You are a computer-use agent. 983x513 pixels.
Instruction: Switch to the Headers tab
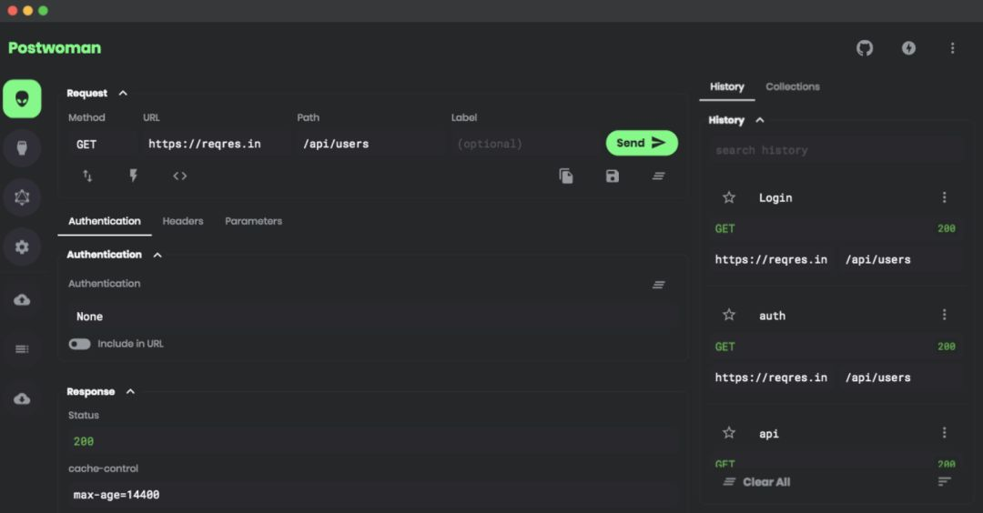(x=182, y=221)
